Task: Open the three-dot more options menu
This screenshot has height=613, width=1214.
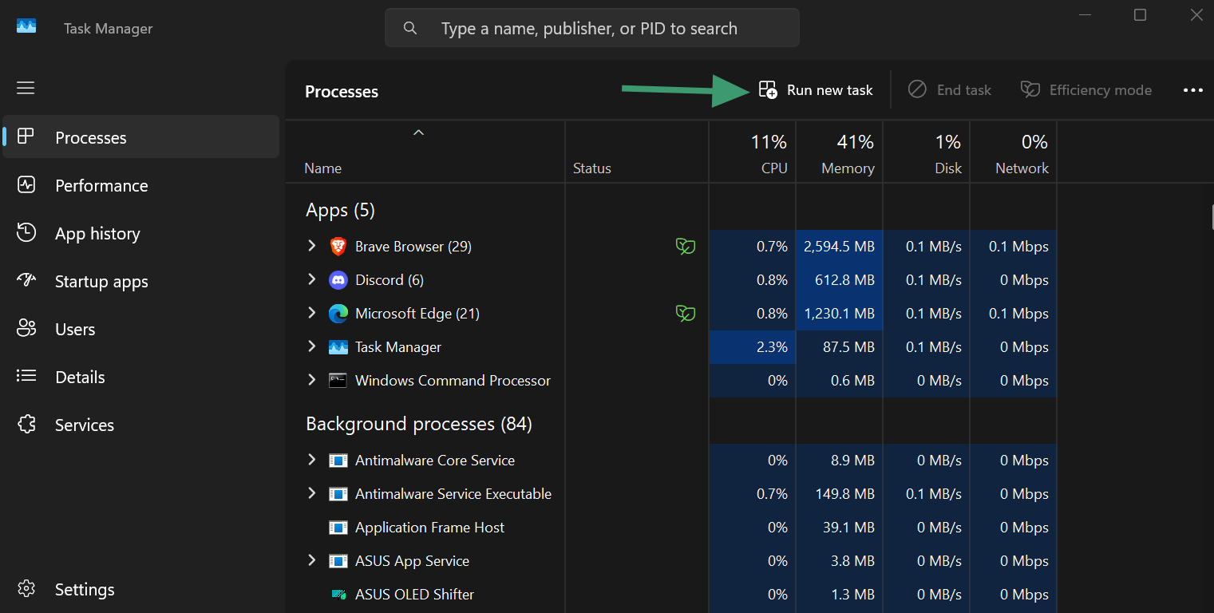Action: coord(1192,90)
